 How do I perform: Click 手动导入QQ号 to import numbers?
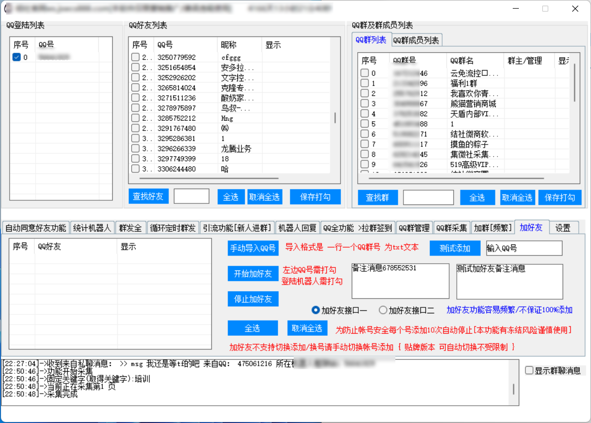(x=253, y=248)
